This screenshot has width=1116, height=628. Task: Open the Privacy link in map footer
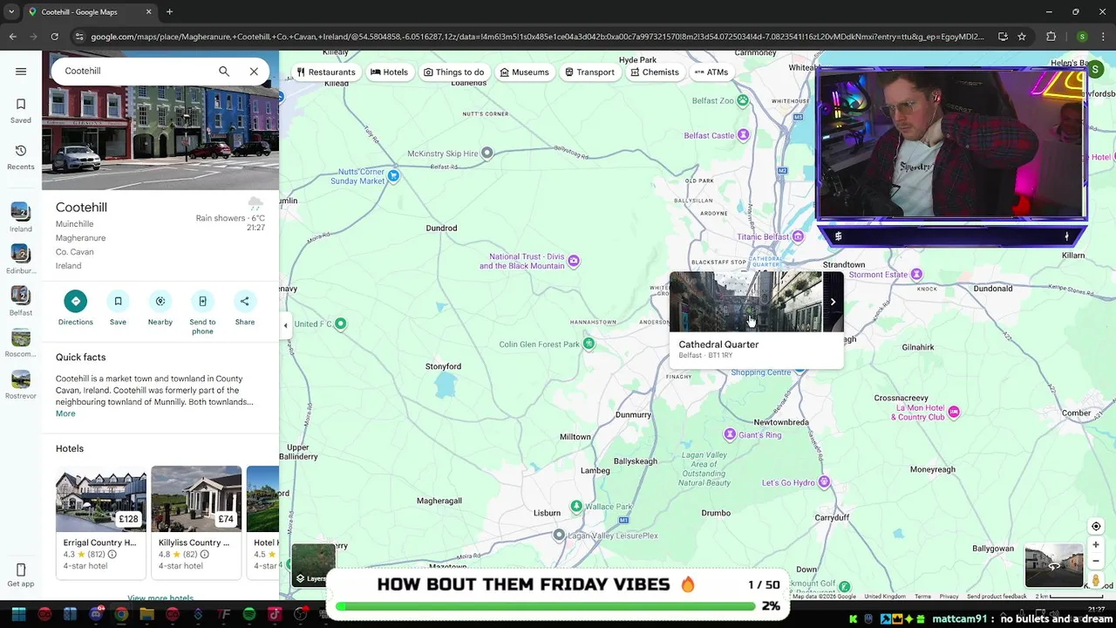(x=949, y=597)
